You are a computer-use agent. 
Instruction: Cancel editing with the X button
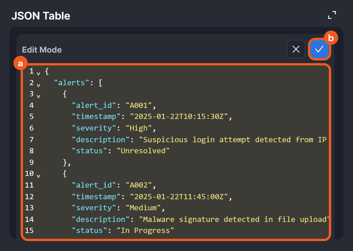click(x=296, y=49)
